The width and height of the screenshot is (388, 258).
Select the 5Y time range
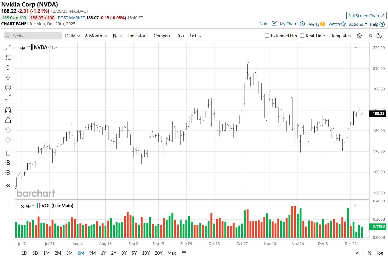134,253
